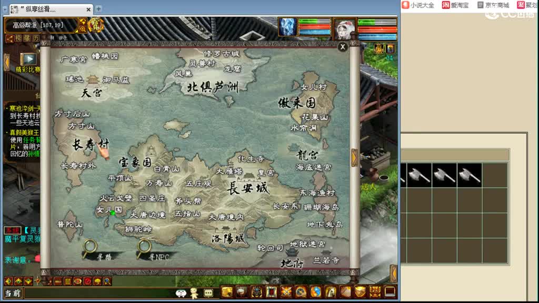Click the blue pet portrait
This screenshot has width=539, height=303.
tap(287, 27)
